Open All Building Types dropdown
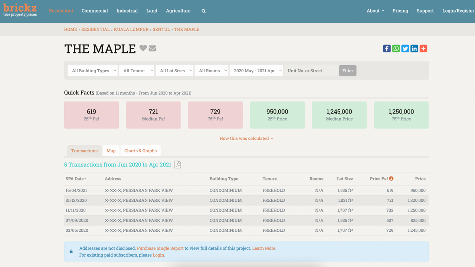This screenshot has width=475, height=267. pyautogui.click(x=92, y=70)
